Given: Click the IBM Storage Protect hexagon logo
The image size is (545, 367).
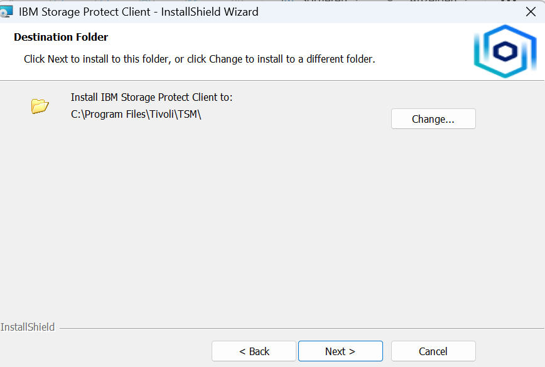Looking at the screenshot, I should point(504,51).
